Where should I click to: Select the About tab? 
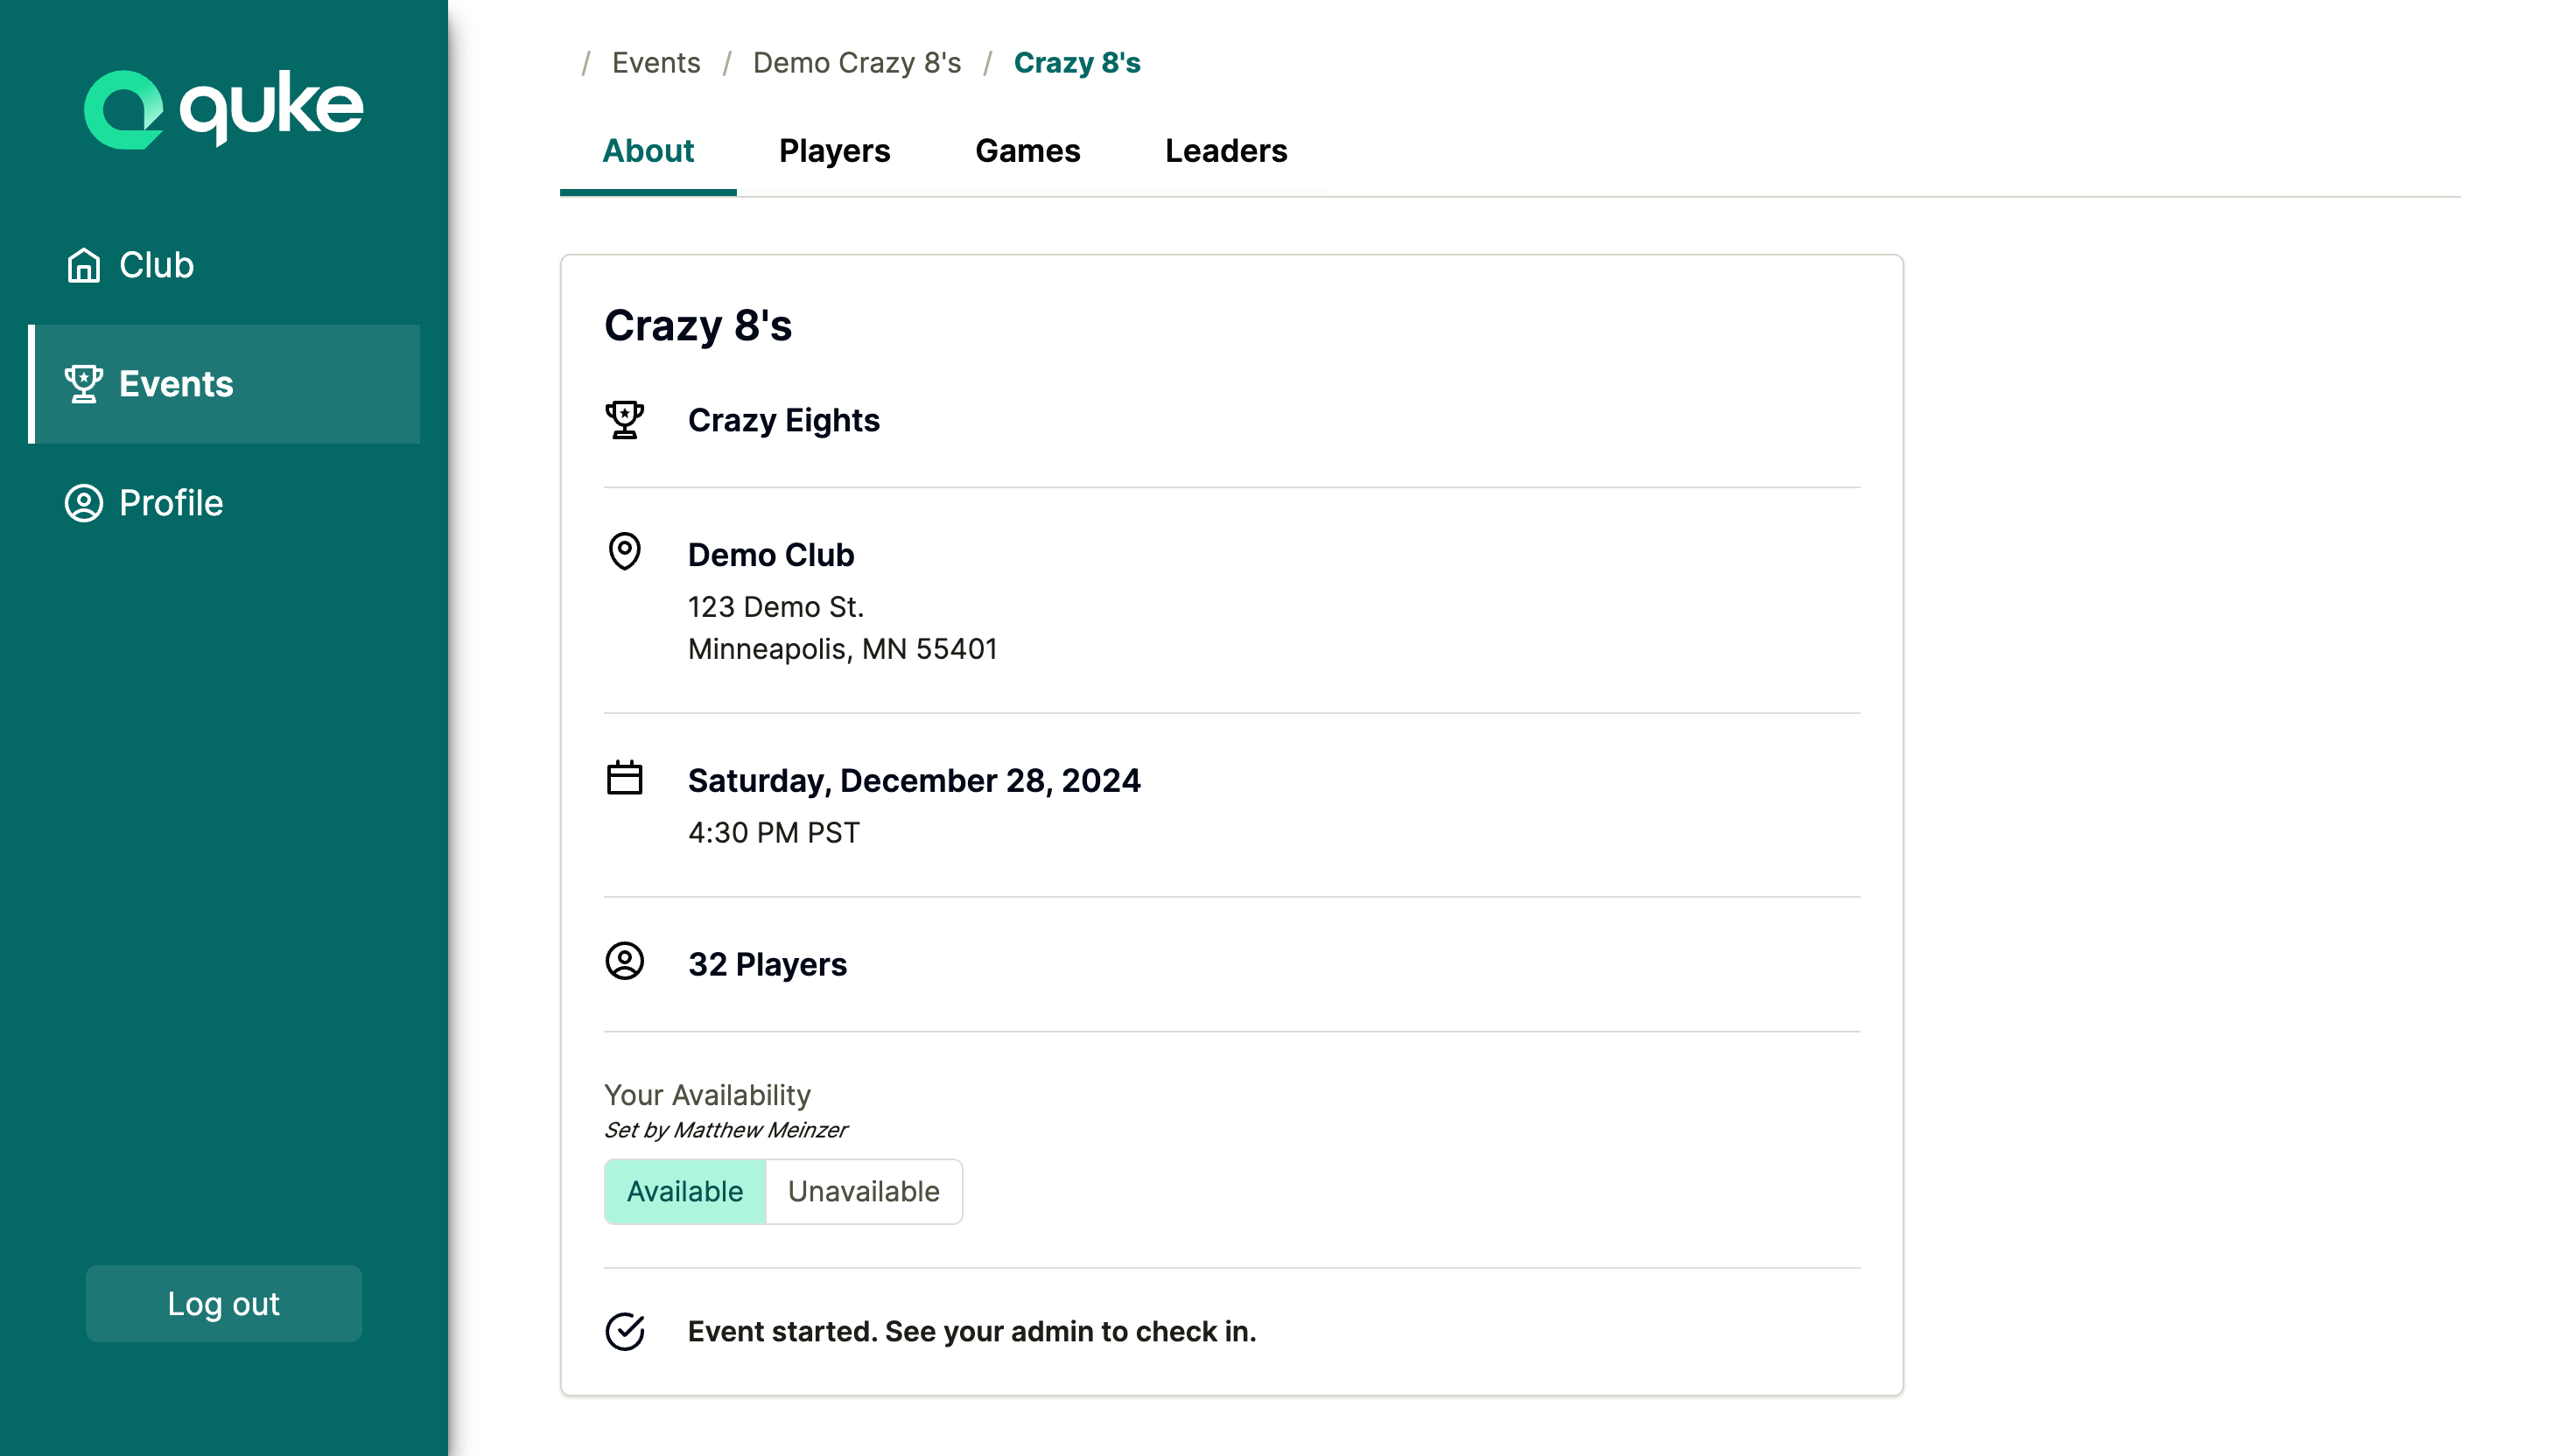pyautogui.click(x=648, y=151)
